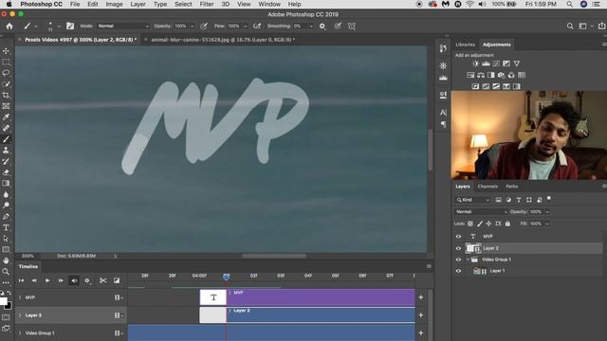Click the MVP purple clip in Timeline
607x341 pixels.
click(x=321, y=297)
